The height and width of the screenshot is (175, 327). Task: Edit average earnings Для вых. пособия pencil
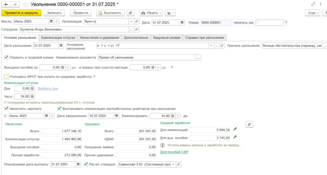click(235, 137)
